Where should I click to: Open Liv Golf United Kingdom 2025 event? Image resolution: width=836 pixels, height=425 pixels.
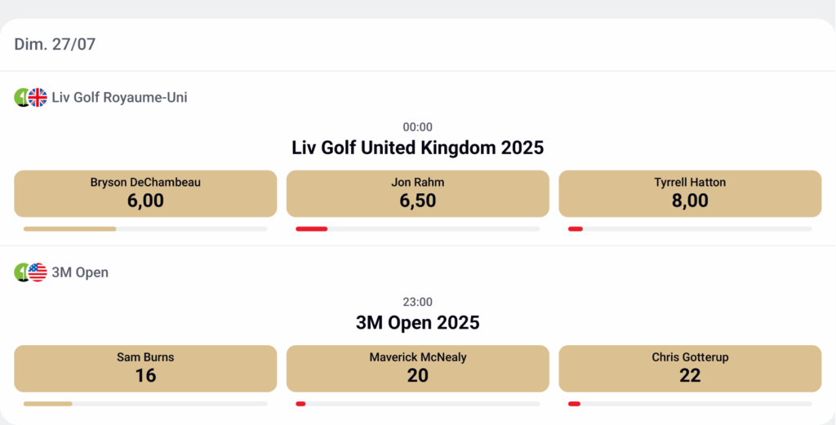[x=417, y=148]
